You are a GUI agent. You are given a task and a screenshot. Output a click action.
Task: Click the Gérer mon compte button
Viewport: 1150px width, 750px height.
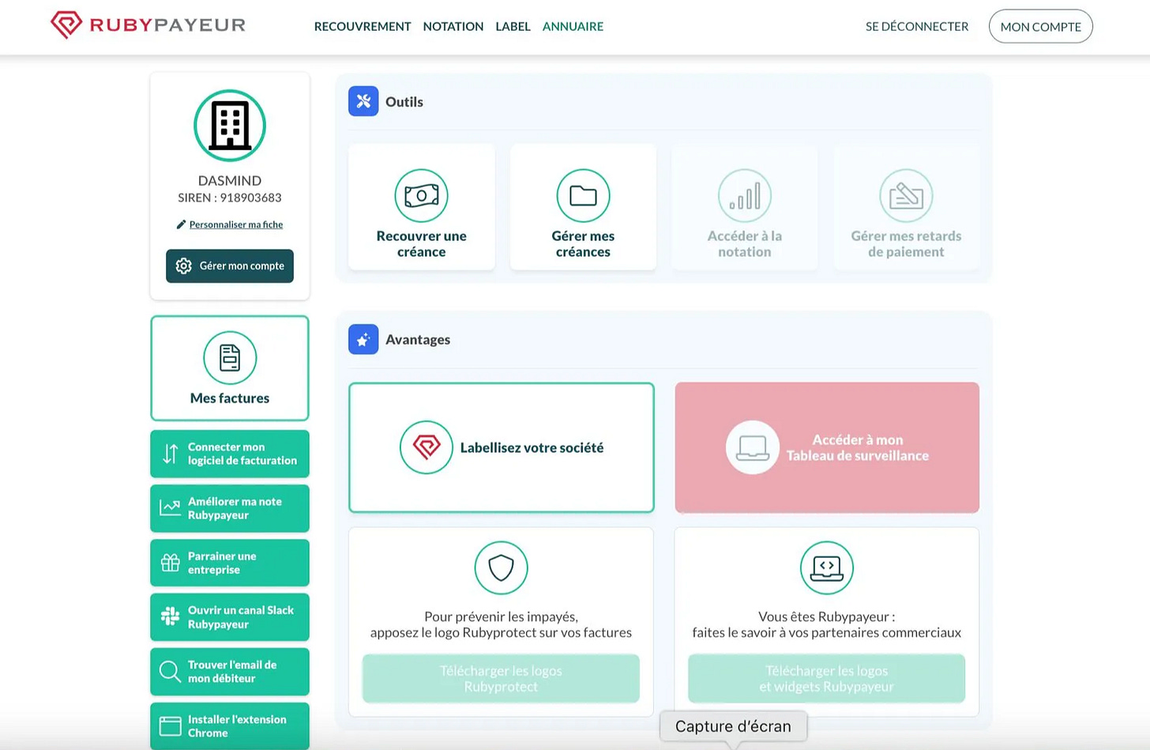[x=230, y=266]
